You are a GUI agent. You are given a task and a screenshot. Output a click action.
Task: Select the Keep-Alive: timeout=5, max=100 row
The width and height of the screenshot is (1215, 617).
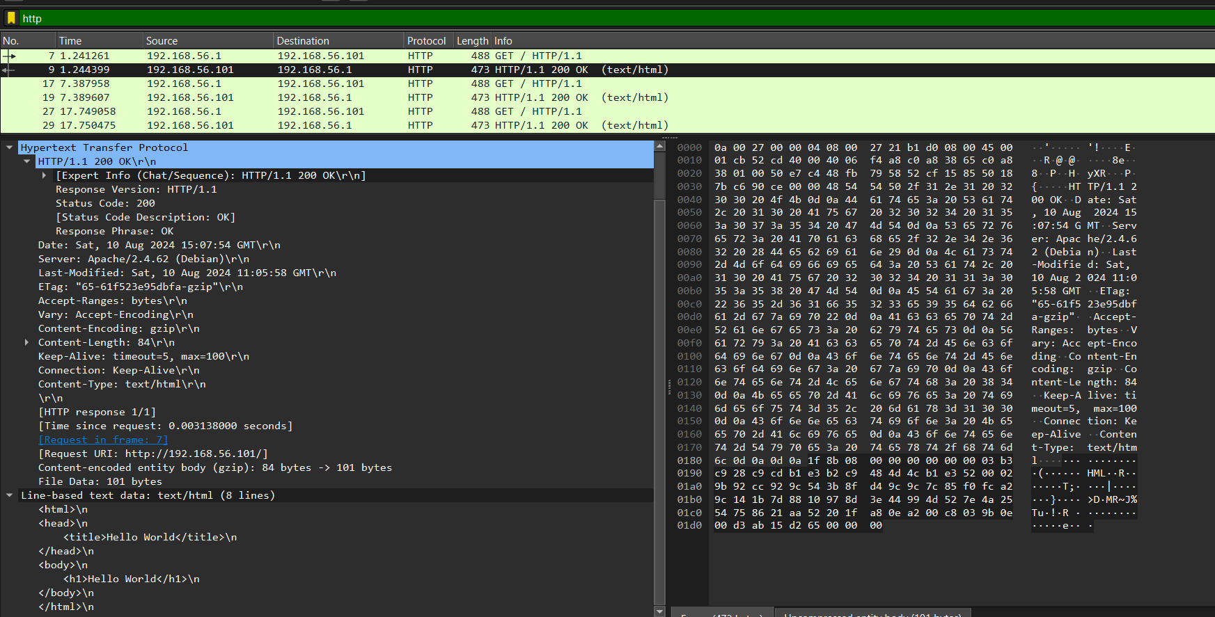coord(327,356)
